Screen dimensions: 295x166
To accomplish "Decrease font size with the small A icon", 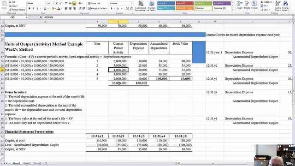I will [x=60, y=3].
